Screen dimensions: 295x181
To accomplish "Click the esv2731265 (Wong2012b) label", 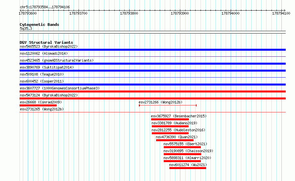I will click(42, 109).
